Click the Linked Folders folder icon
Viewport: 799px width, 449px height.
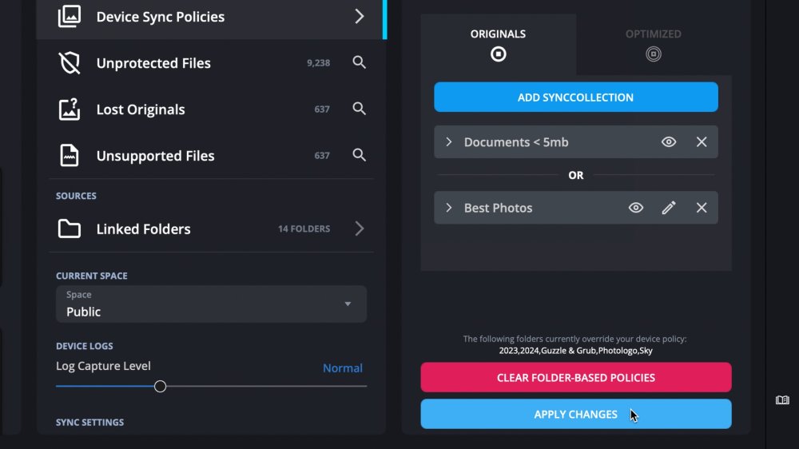click(70, 229)
